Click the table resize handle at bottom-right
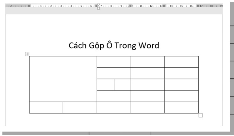The image size is (234, 136). 200,116
